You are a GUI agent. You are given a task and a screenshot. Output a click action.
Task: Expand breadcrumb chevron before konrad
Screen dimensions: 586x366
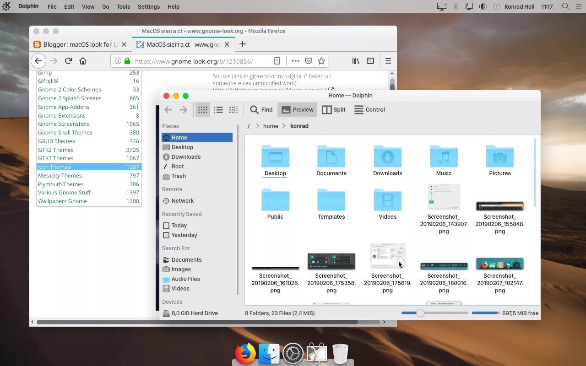point(284,126)
